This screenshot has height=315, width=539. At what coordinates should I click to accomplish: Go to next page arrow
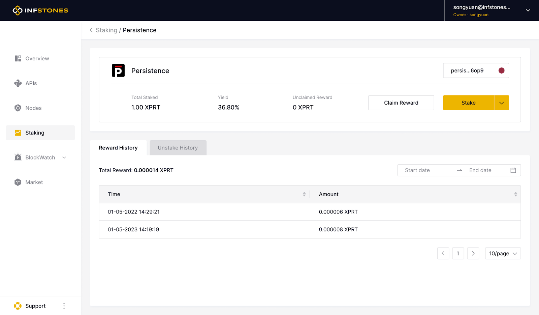pos(473,253)
